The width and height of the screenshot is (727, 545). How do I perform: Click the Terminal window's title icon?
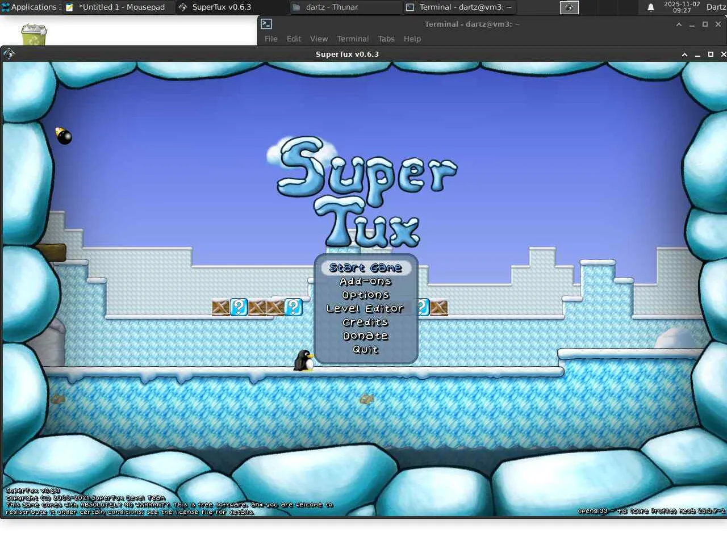[266, 24]
